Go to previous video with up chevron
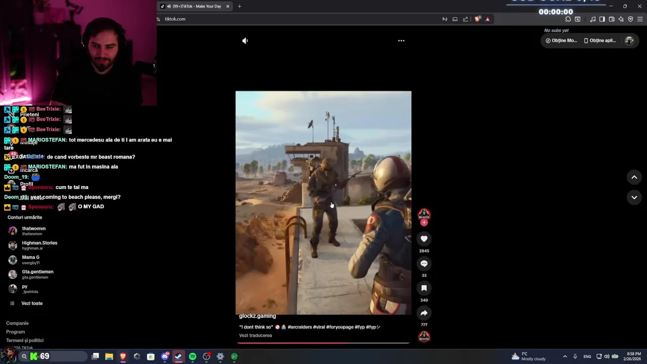647x364 pixels. pyautogui.click(x=634, y=177)
